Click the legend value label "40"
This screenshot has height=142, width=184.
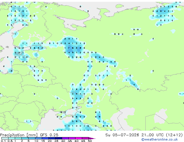pyautogui.click(x=76, y=141)
